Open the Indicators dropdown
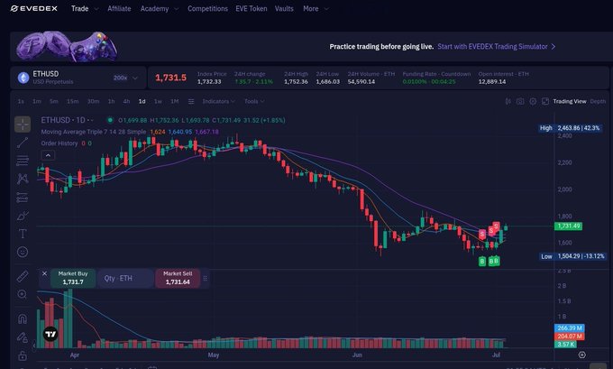This screenshot has width=613, height=369. [218, 101]
